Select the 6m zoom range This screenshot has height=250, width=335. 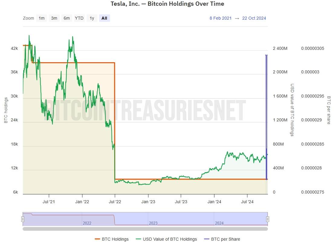pyautogui.click(x=67, y=18)
